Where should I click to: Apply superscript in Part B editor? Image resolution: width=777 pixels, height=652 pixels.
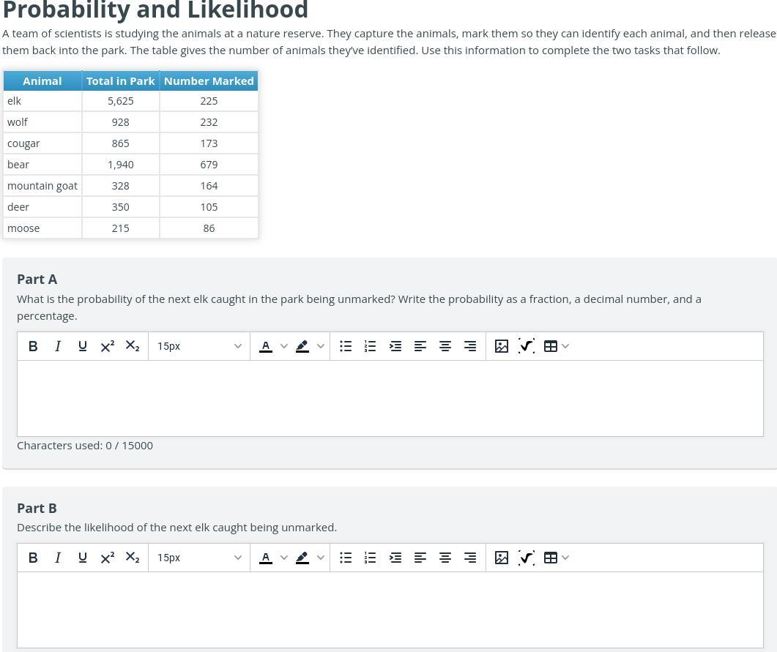tap(108, 558)
